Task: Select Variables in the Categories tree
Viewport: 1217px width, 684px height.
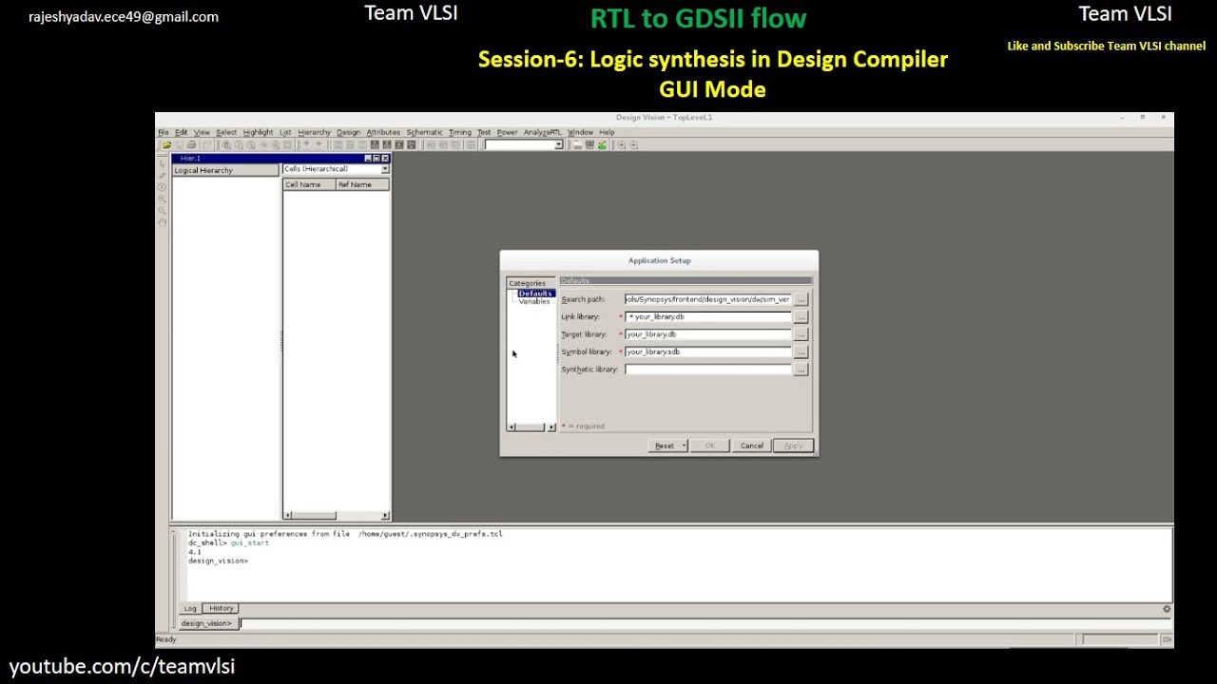Action: 534,301
